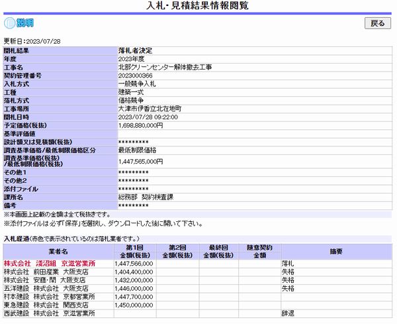The image size is (397, 324).
Task: Click the 失格 remark for 前田産業
Action: pos(288,272)
